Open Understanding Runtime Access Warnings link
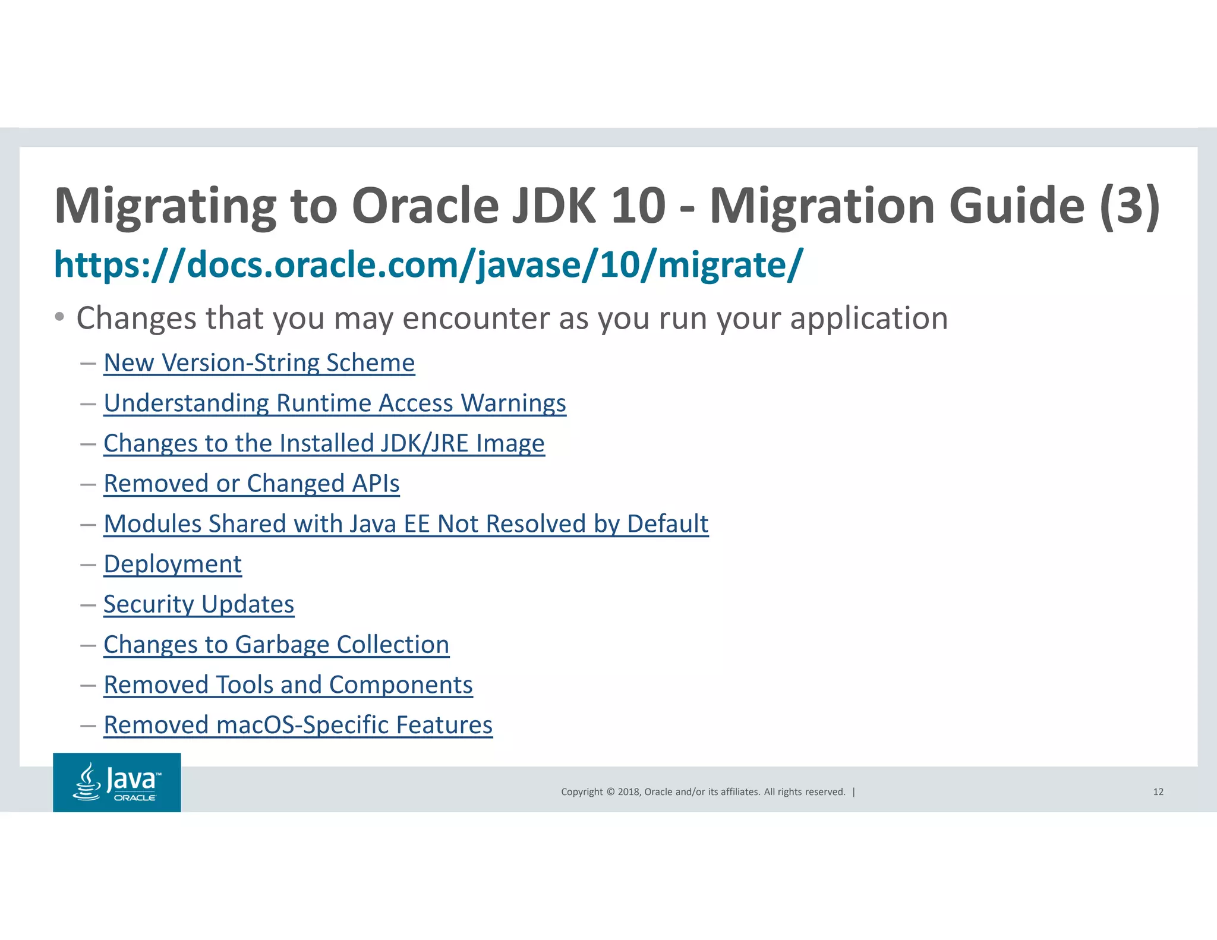This screenshot has width=1217, height=940. [x=335, y=403]
